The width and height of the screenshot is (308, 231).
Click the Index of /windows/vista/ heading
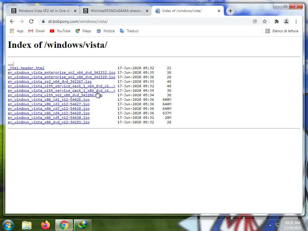coord(57,45)
